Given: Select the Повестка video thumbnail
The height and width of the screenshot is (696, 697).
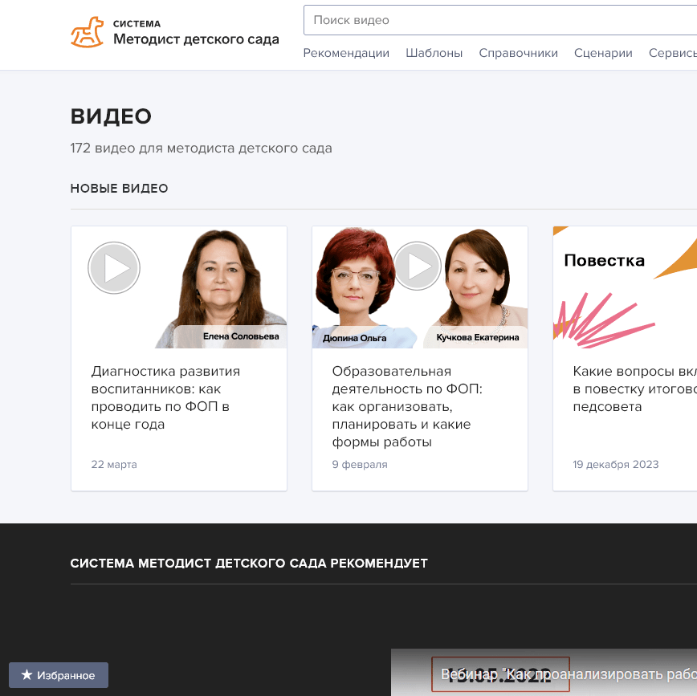Looking at the screenshot, I should 625,287.
